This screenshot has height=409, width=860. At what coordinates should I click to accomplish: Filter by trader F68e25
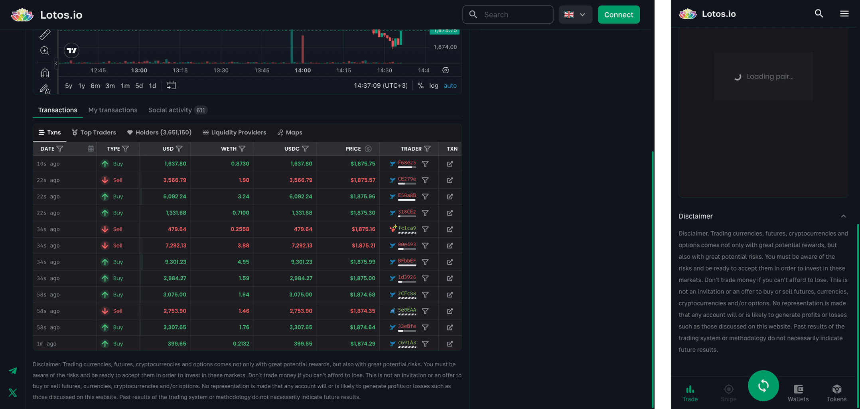pyautogui.click(x=425, y=164)
